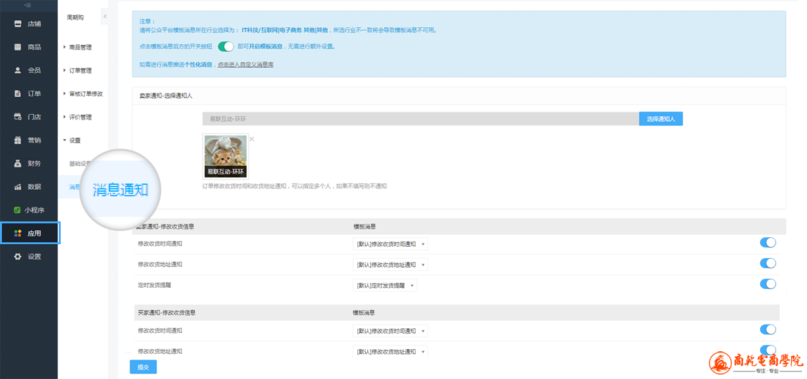807x379 pixels.
Task: Select the 会员 member icon
Action: pos(18,70)
